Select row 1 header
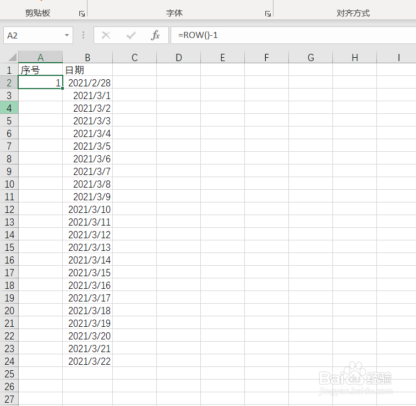The image size is (416, 406). click(x=9, y=70)
